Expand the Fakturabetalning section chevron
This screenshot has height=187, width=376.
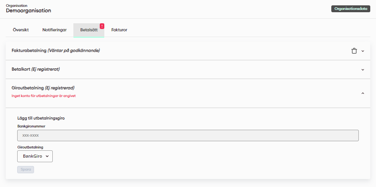(x=363, y=51)
